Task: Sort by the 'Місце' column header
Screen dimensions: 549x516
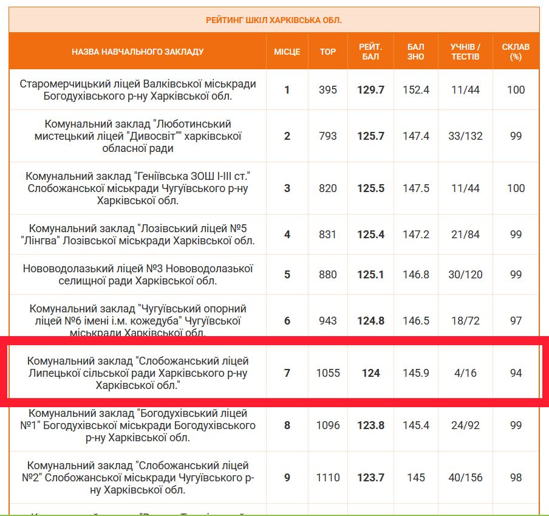Action: (x=287, y=52)
